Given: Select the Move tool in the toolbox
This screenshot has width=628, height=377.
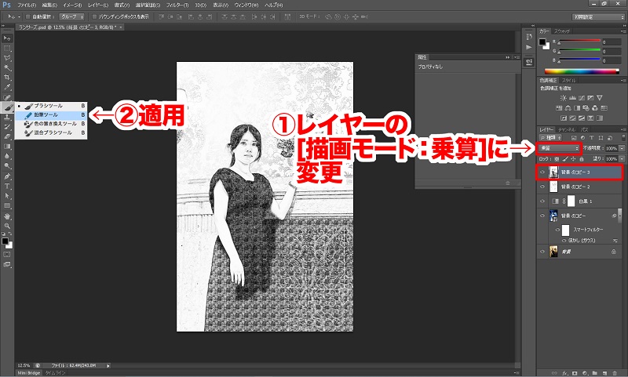Looking at the screenshot, I should pyautogui.click(x=7, y=38).
